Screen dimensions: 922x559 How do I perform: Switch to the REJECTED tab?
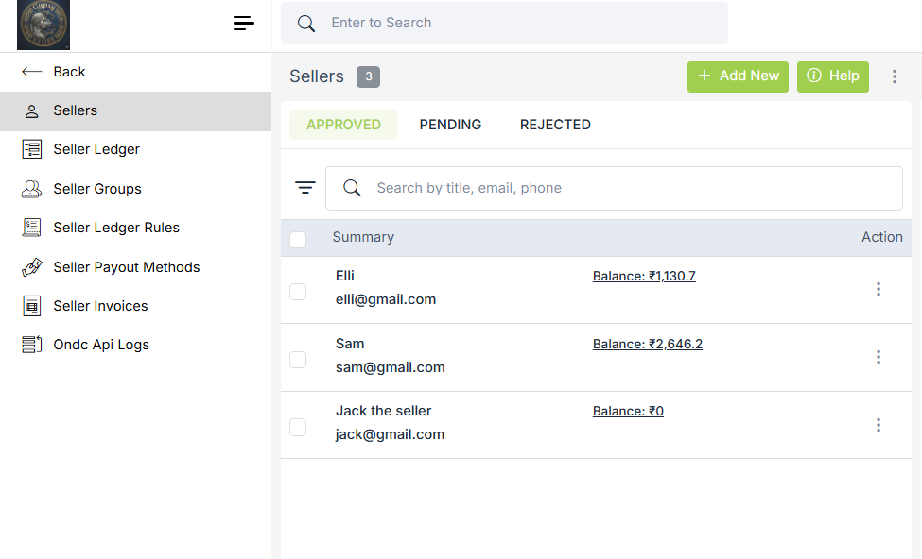554,124
